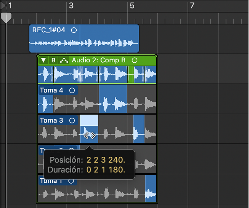Click the circle icon beside Toma 1

(71, 181)
